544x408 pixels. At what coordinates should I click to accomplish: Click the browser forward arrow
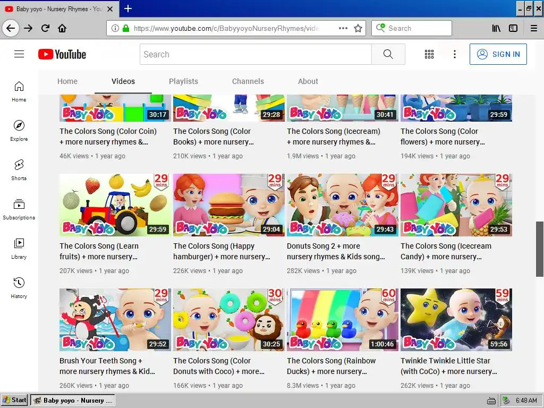pyautogui.click(x=28, y=28)
